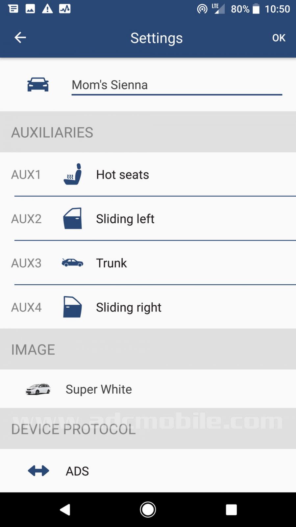The height and width of the screenshot is (527, 296).
Task: Tap the Super White minivan thumbnail
Action: [x=38, y=389]
